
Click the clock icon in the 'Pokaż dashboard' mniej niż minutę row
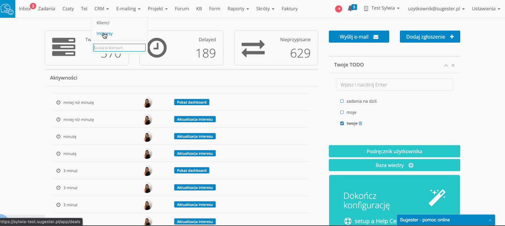point(58,102)
